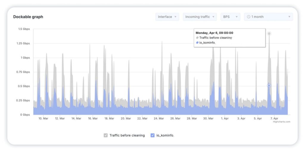305x152 pixels.
Task: Click the blue diamond data point marker
Action: [x=269, y=85]
